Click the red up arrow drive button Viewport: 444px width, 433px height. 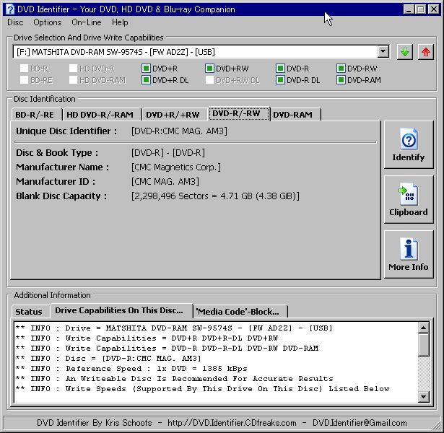426,52
